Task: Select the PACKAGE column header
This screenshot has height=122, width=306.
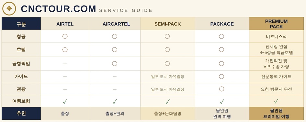Action: coord(222,24)
